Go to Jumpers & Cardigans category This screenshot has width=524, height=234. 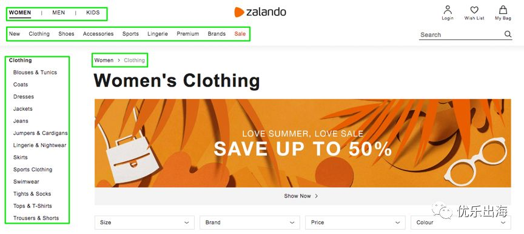pos(41,133)
